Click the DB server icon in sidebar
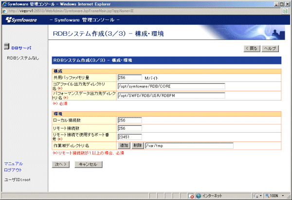Image resolution: width=292 pixels, height=200 pixels. click(6, 46)
